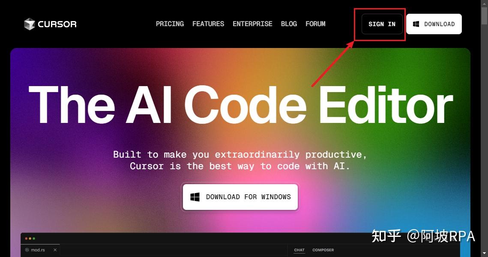This screenshot has height=257, width=488.
Task: Click Windows logo inside DOWNLOAD FOR WINDOWS button
Action: (195, 197)
